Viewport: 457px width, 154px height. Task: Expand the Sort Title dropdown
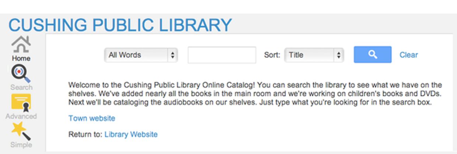tap(310, 55)
